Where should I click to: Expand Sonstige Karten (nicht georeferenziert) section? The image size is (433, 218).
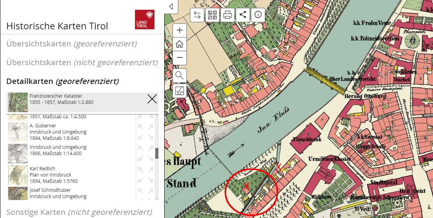(x=79, y=212)
